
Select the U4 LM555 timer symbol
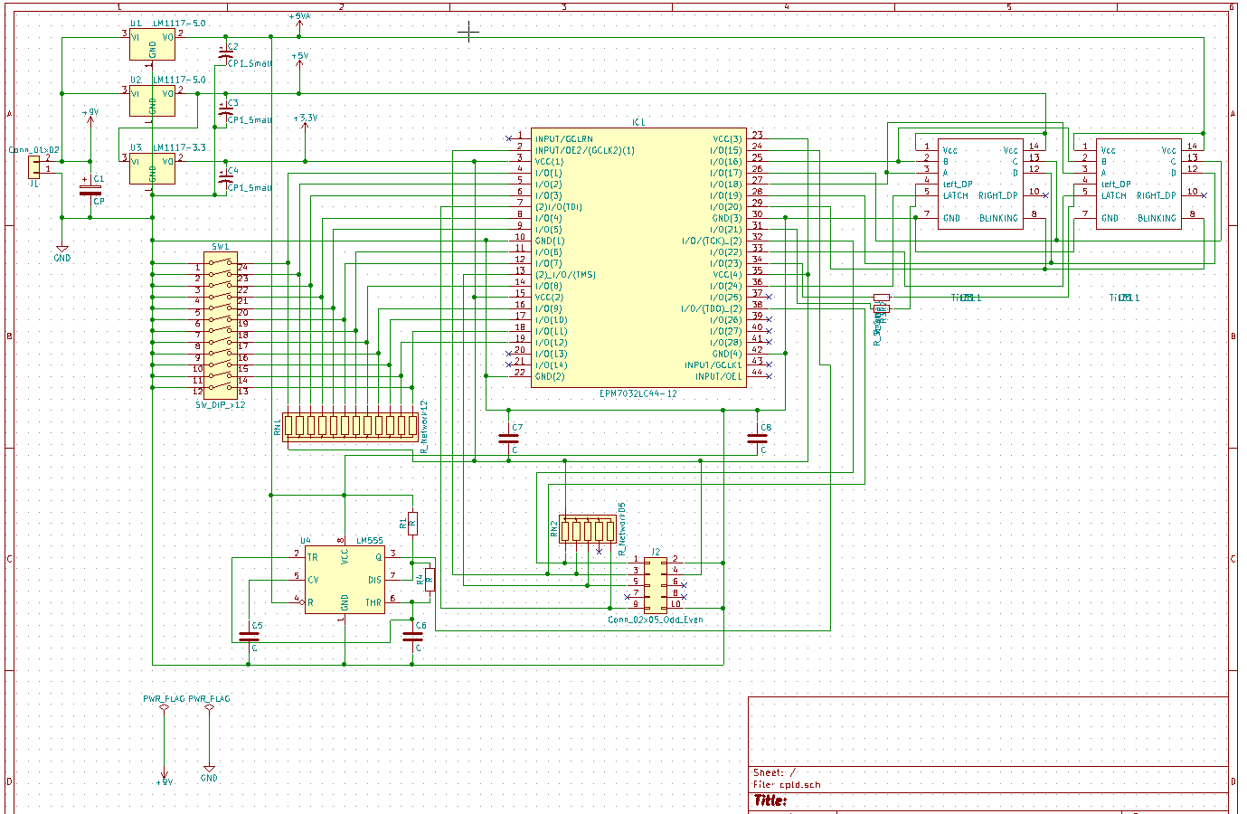[345, 580]
